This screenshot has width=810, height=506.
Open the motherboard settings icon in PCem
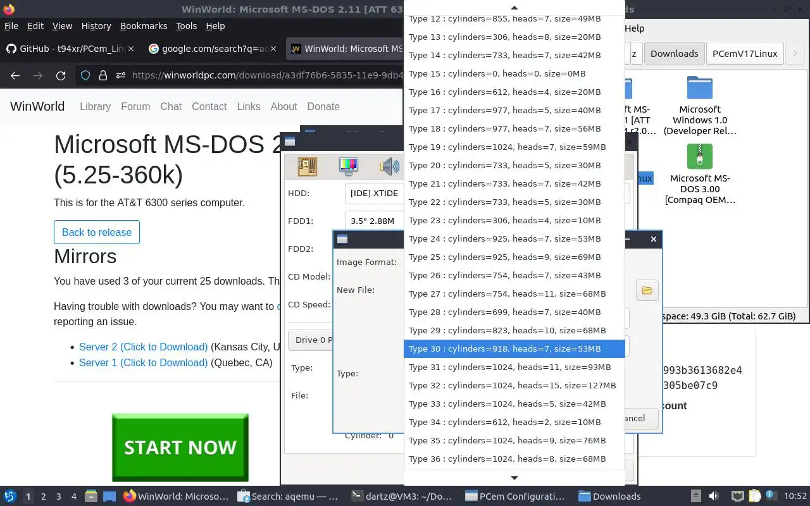tap(307, 166)
